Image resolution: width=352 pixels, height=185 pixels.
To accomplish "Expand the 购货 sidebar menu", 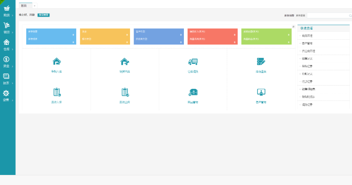I will point(7,10).
